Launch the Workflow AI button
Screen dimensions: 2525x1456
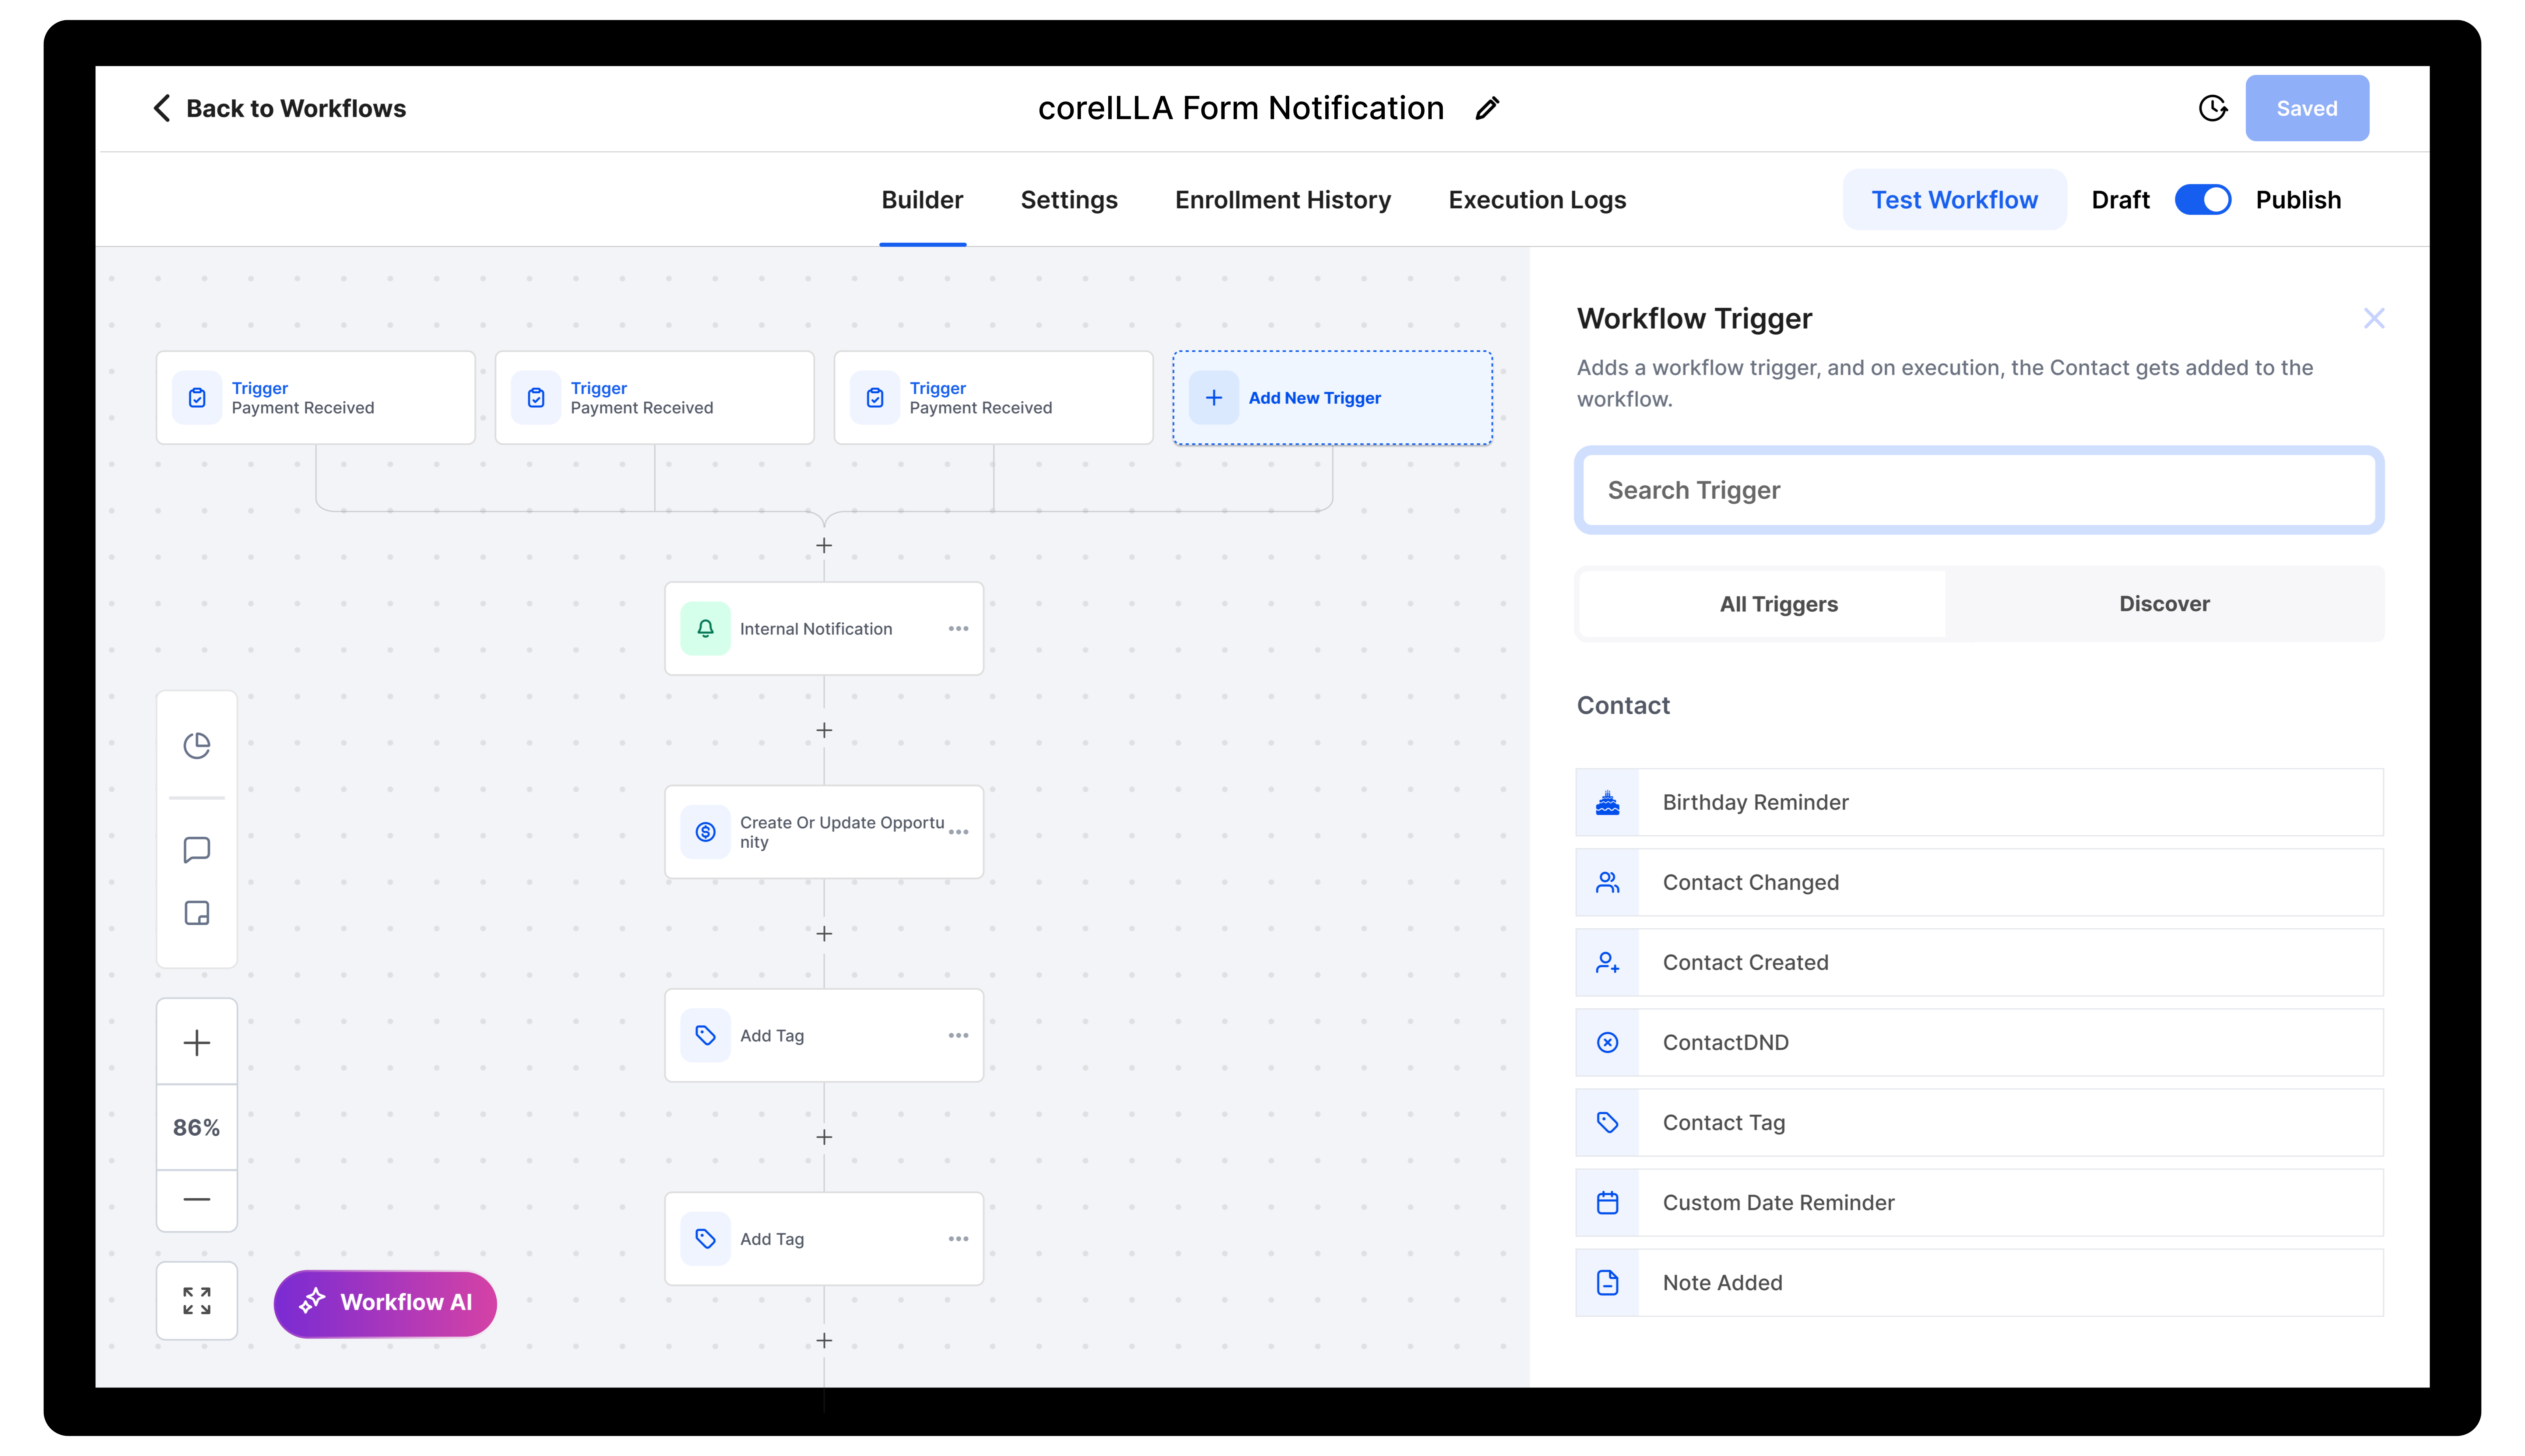pyautogui.click(x=385, y=1303)
